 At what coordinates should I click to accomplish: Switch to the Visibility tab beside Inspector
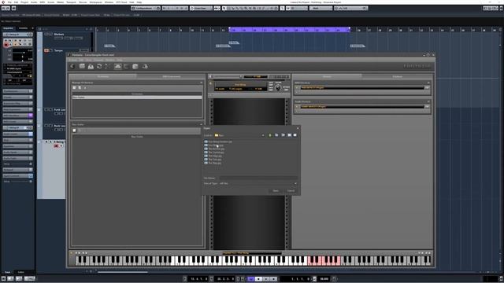(23, 28)
